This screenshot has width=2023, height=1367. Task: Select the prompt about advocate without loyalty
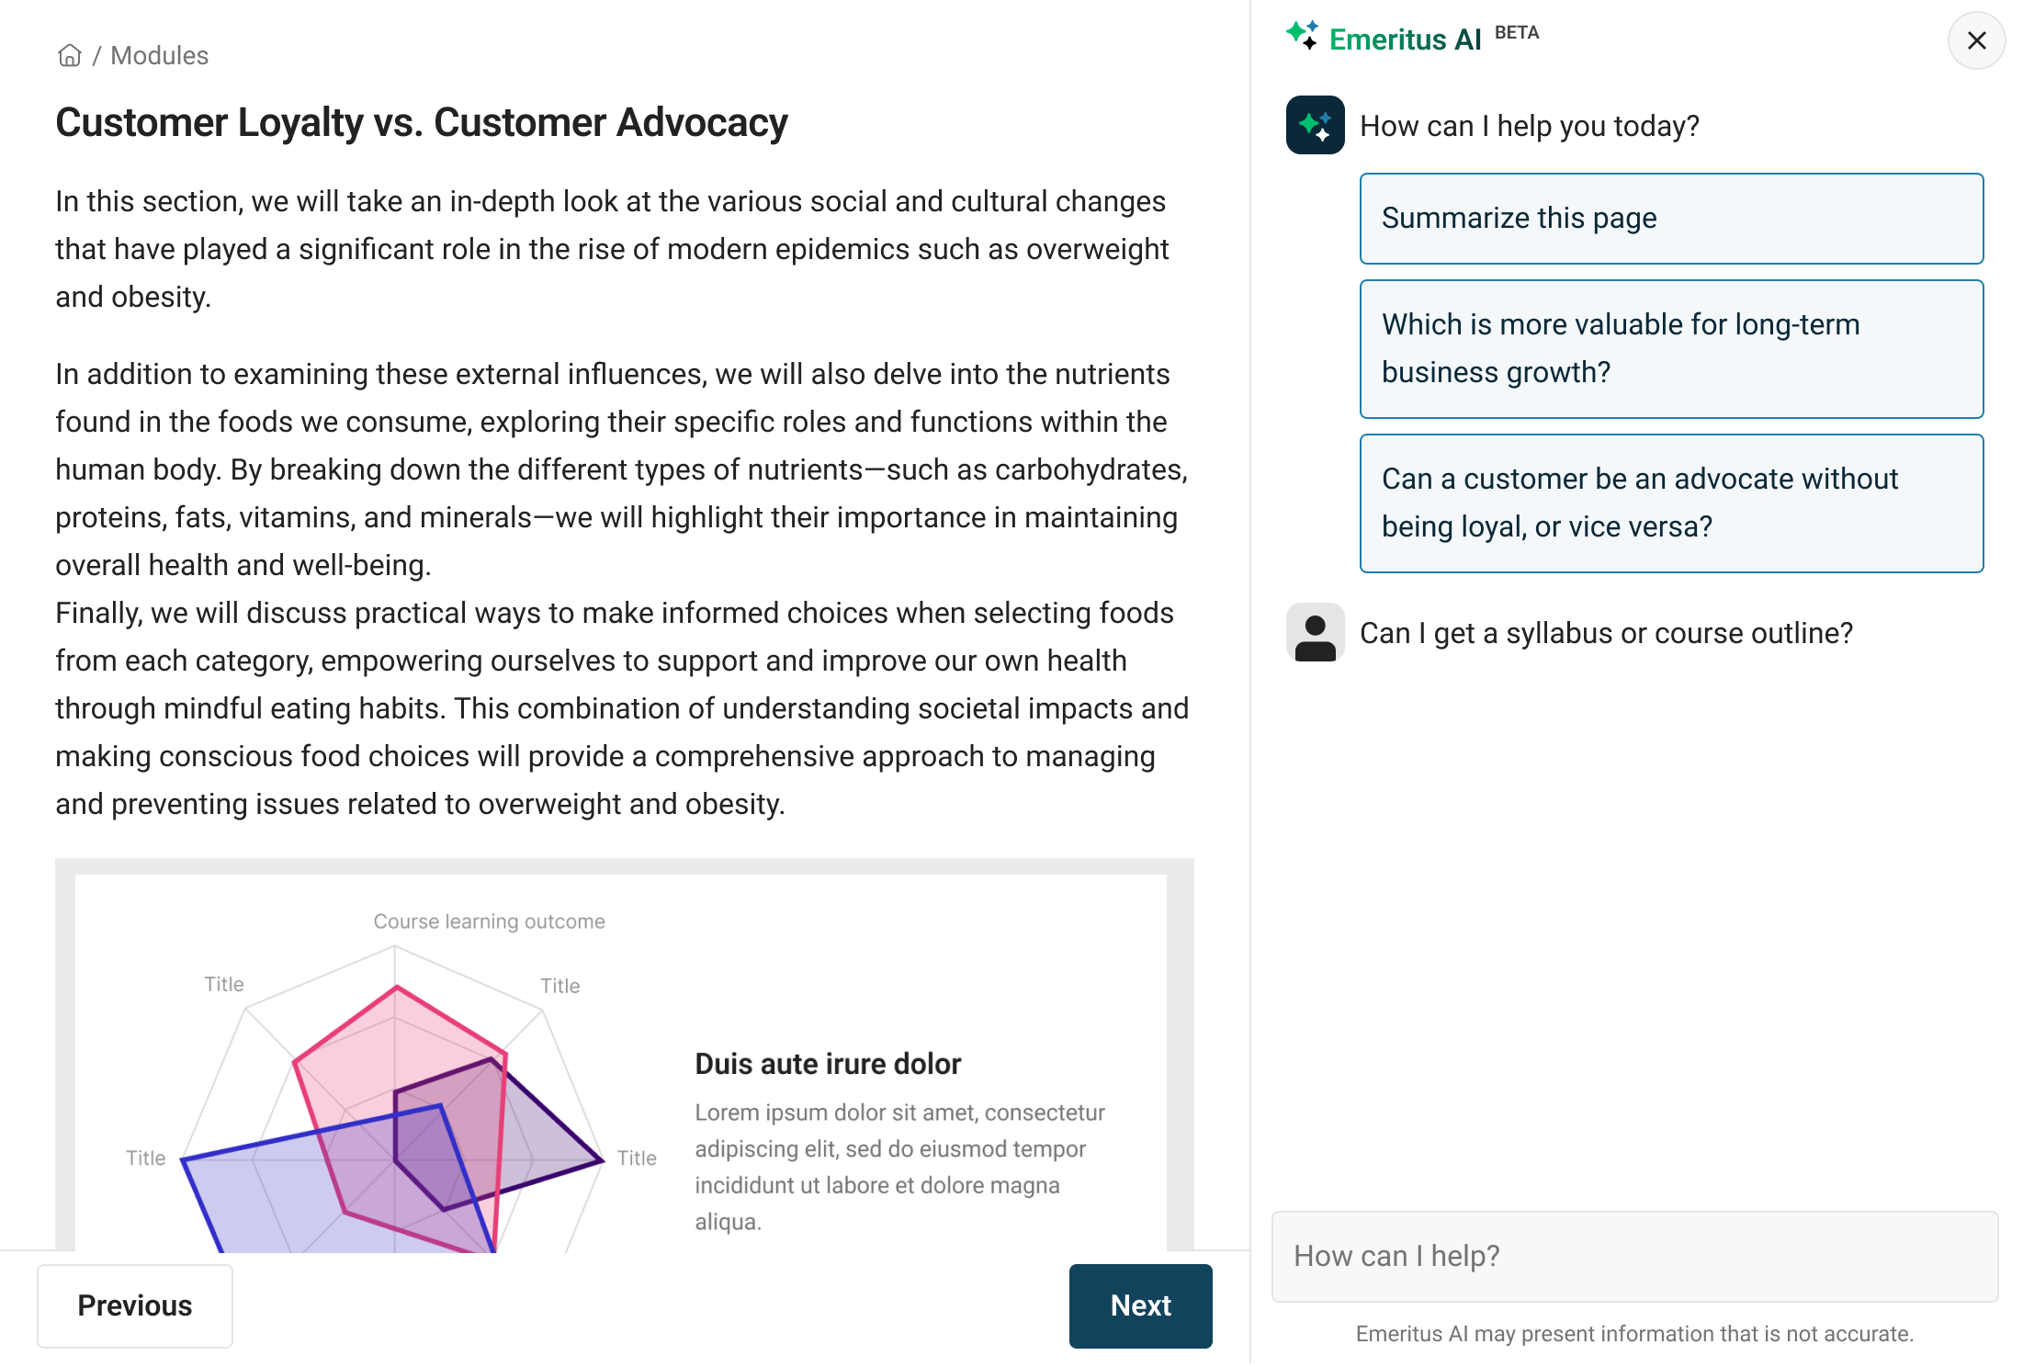(1671, 503)
